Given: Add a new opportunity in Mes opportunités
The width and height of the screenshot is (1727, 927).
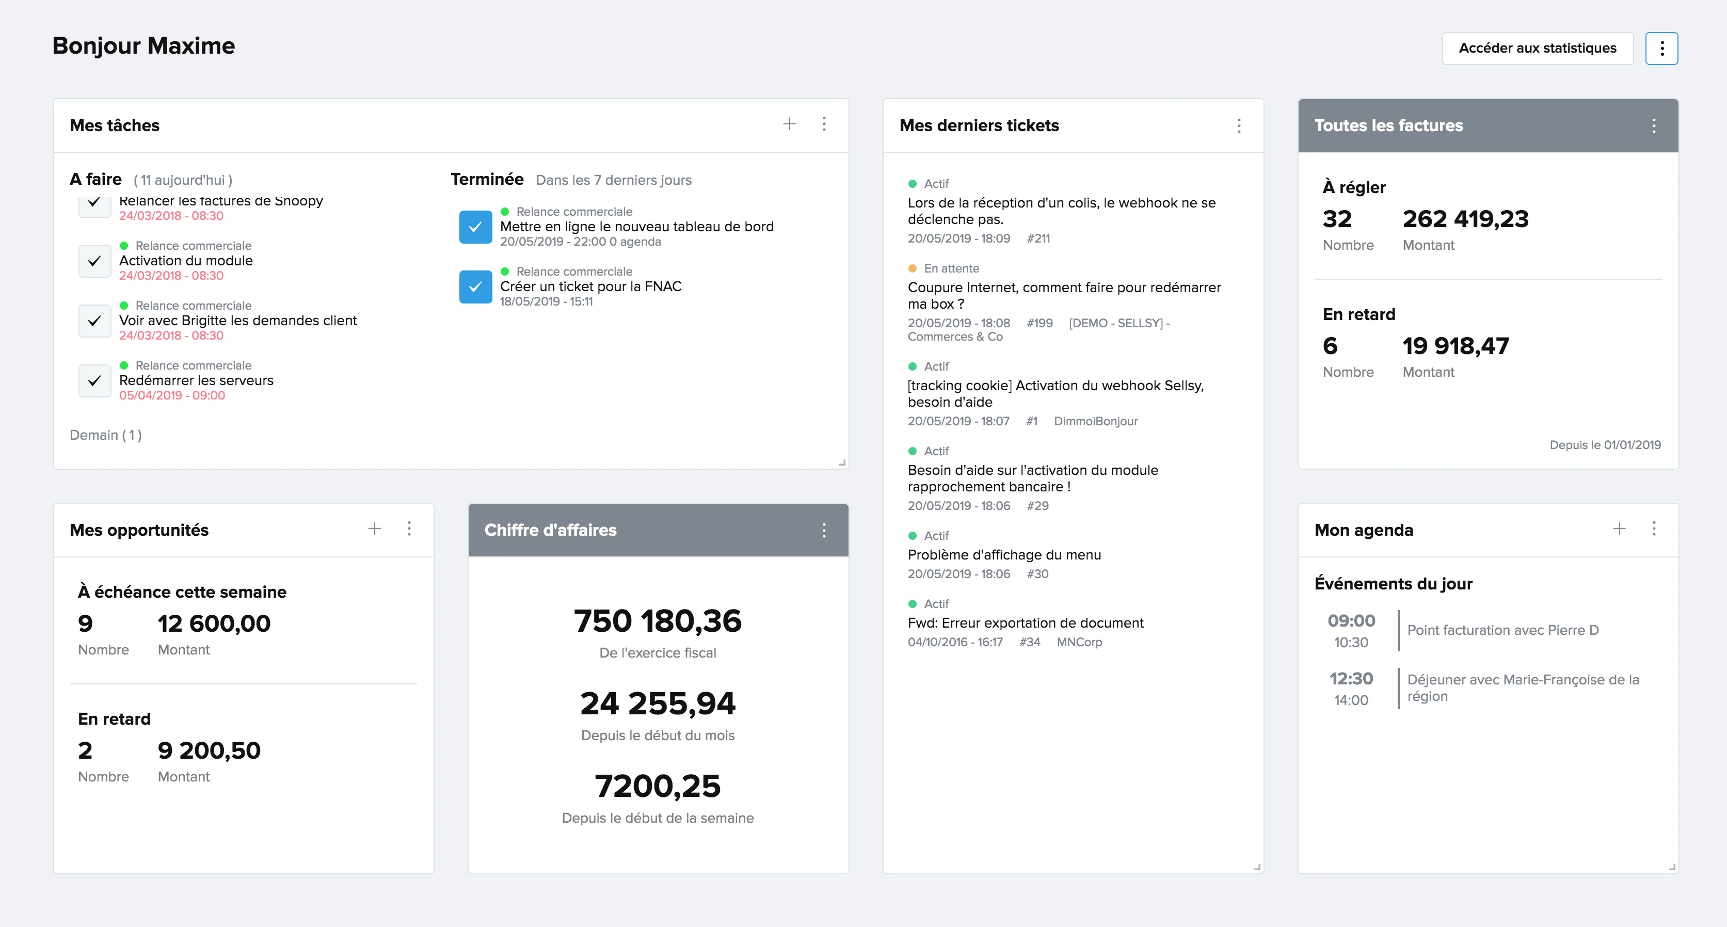Looking at the screenshot, I should (374, 529).
